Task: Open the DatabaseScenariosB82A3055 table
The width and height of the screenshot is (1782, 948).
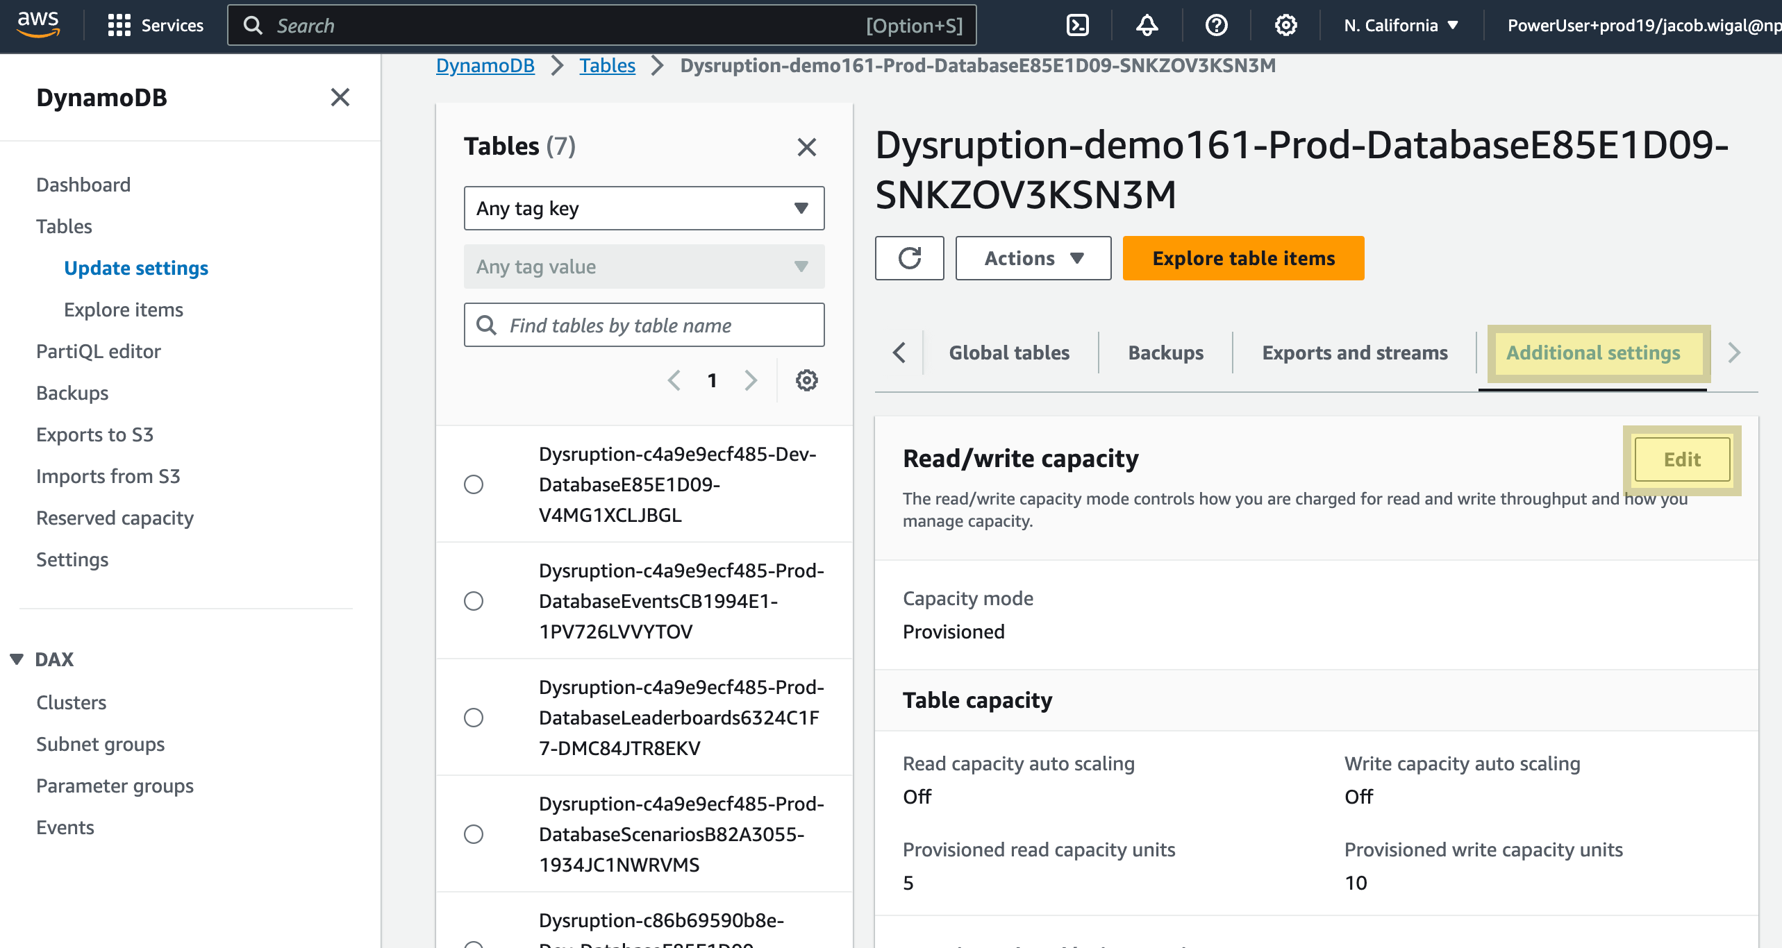Action: (681, 834)
